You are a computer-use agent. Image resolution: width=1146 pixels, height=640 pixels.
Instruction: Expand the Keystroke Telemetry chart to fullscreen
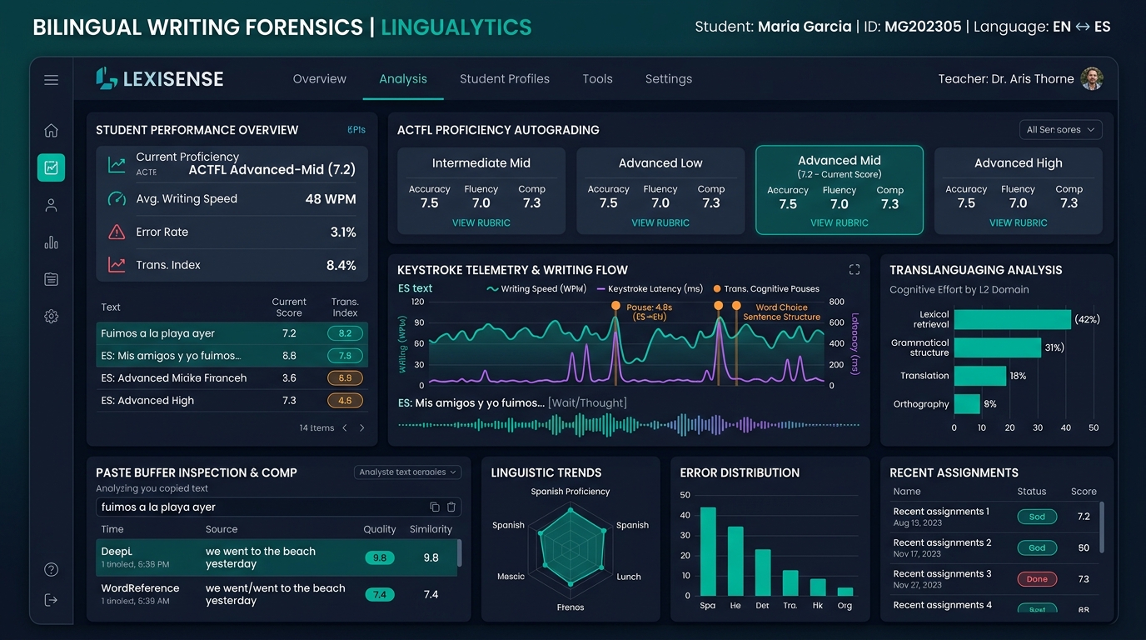point(854,269)
